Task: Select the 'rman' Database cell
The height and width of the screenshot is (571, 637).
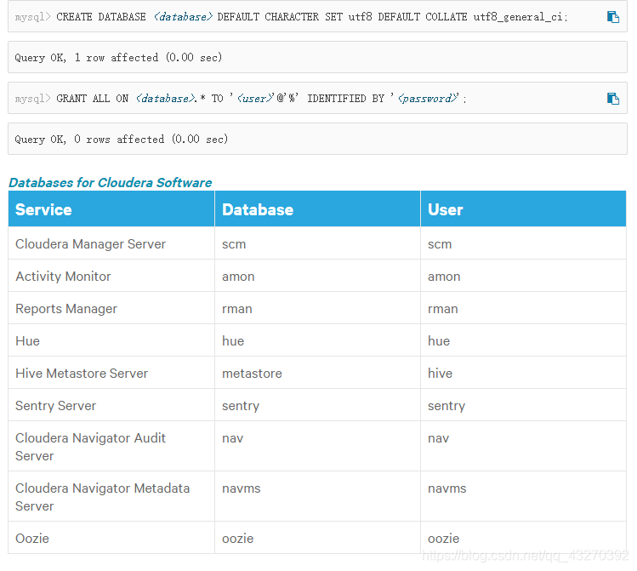Action: coord(317,308)
